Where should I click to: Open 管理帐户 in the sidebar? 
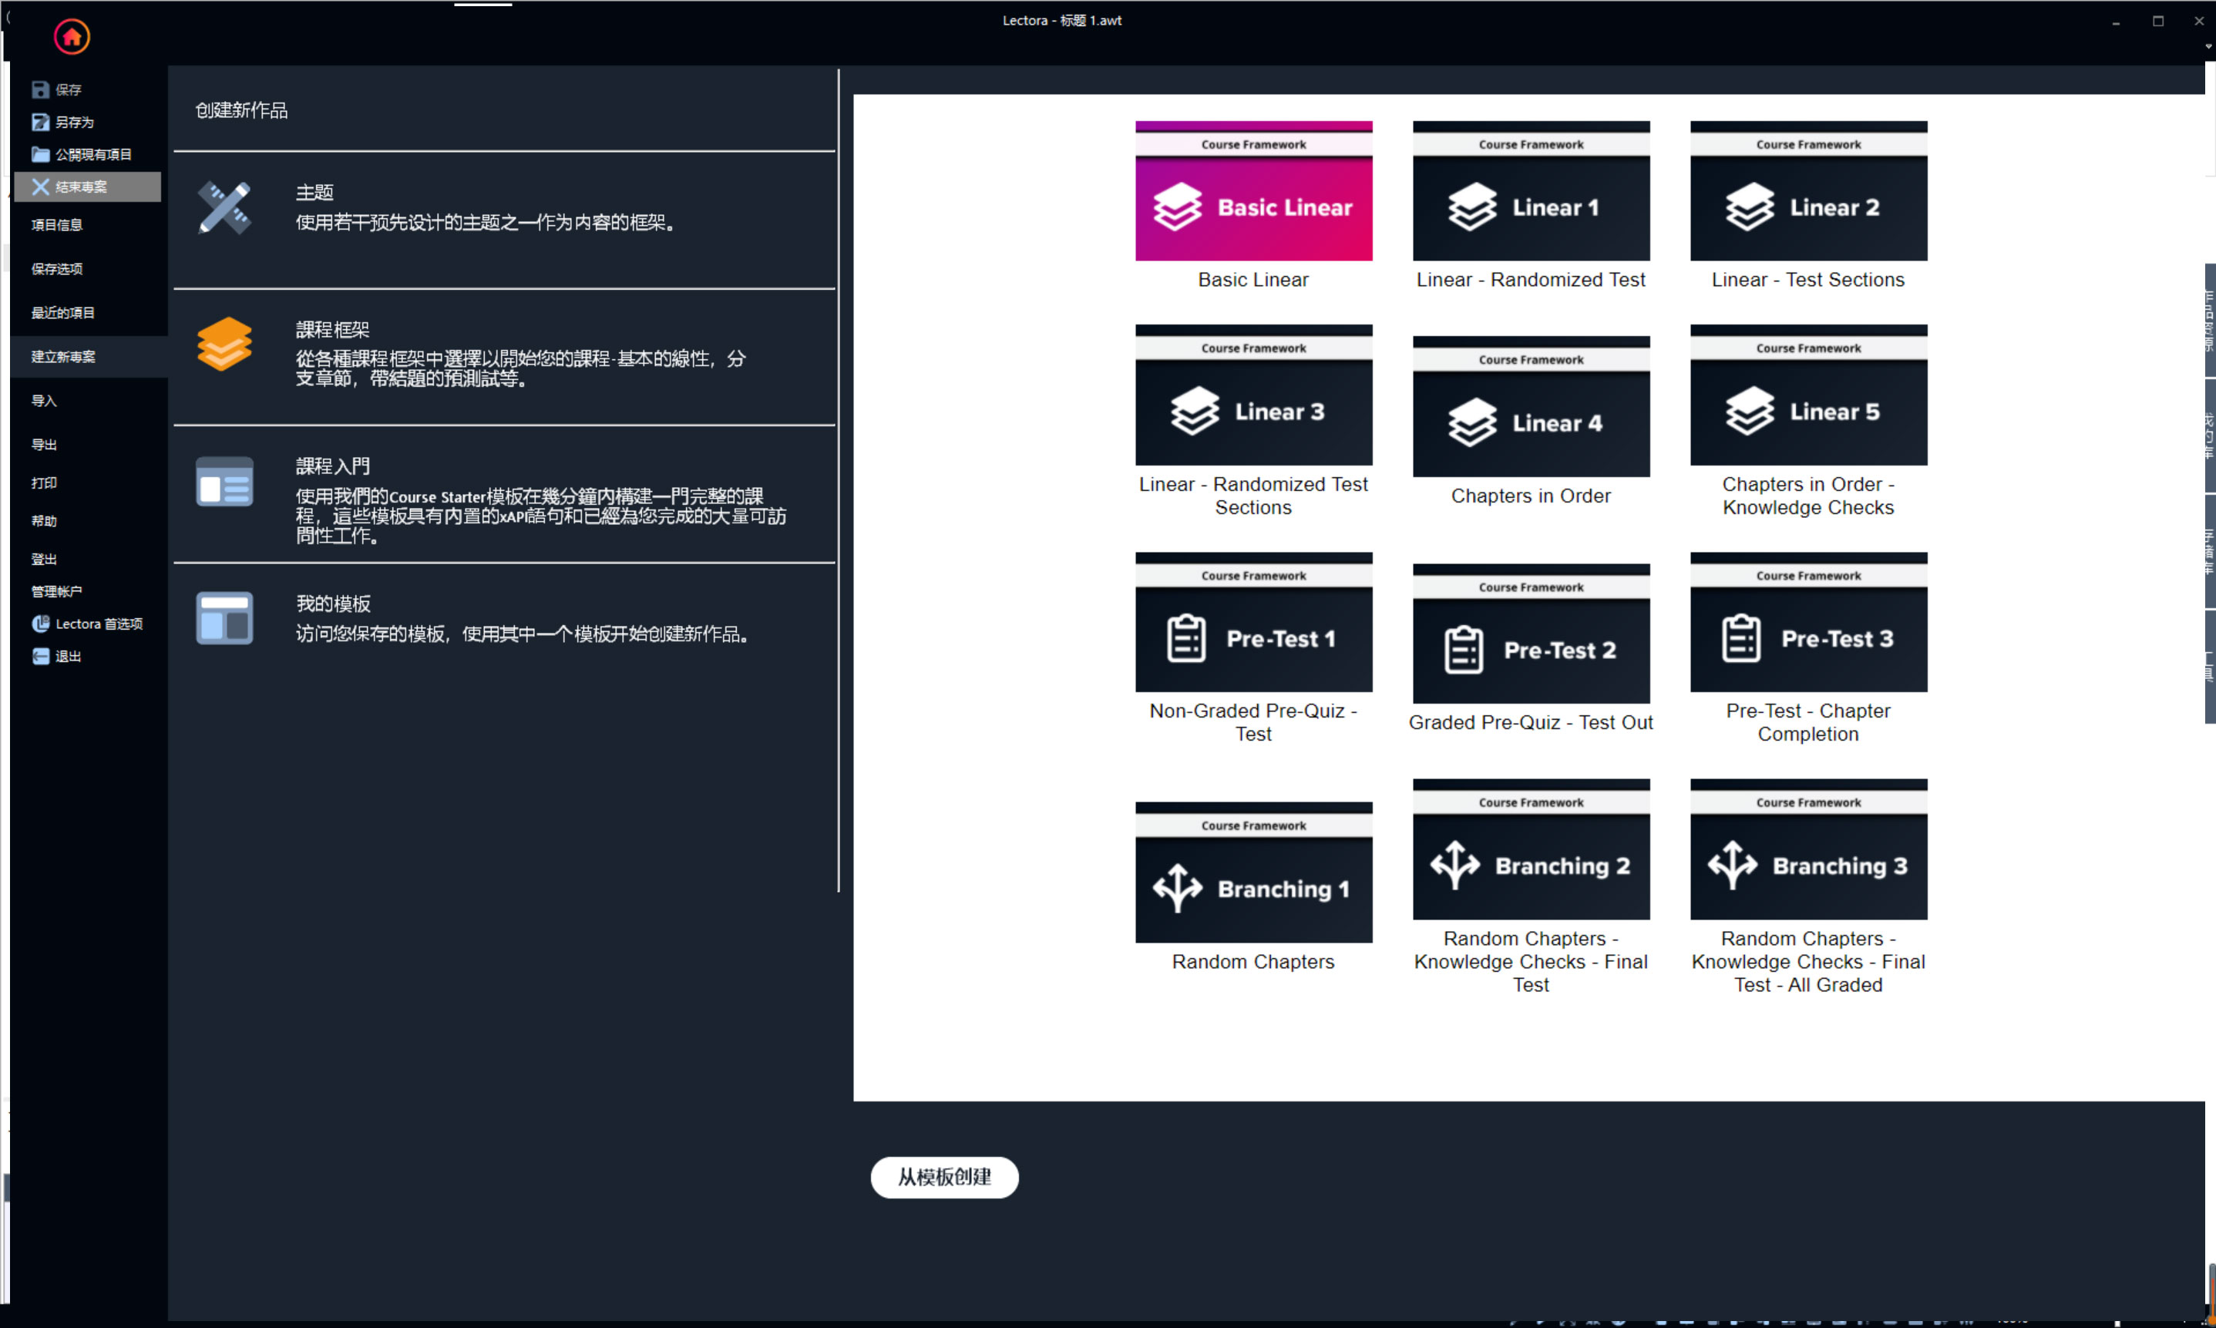coord(56,591)
